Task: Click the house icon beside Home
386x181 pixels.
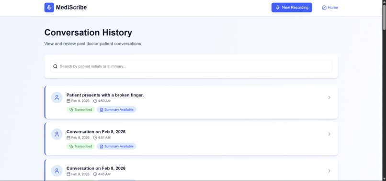Action: pyautogui.click(x=324, y=7)
